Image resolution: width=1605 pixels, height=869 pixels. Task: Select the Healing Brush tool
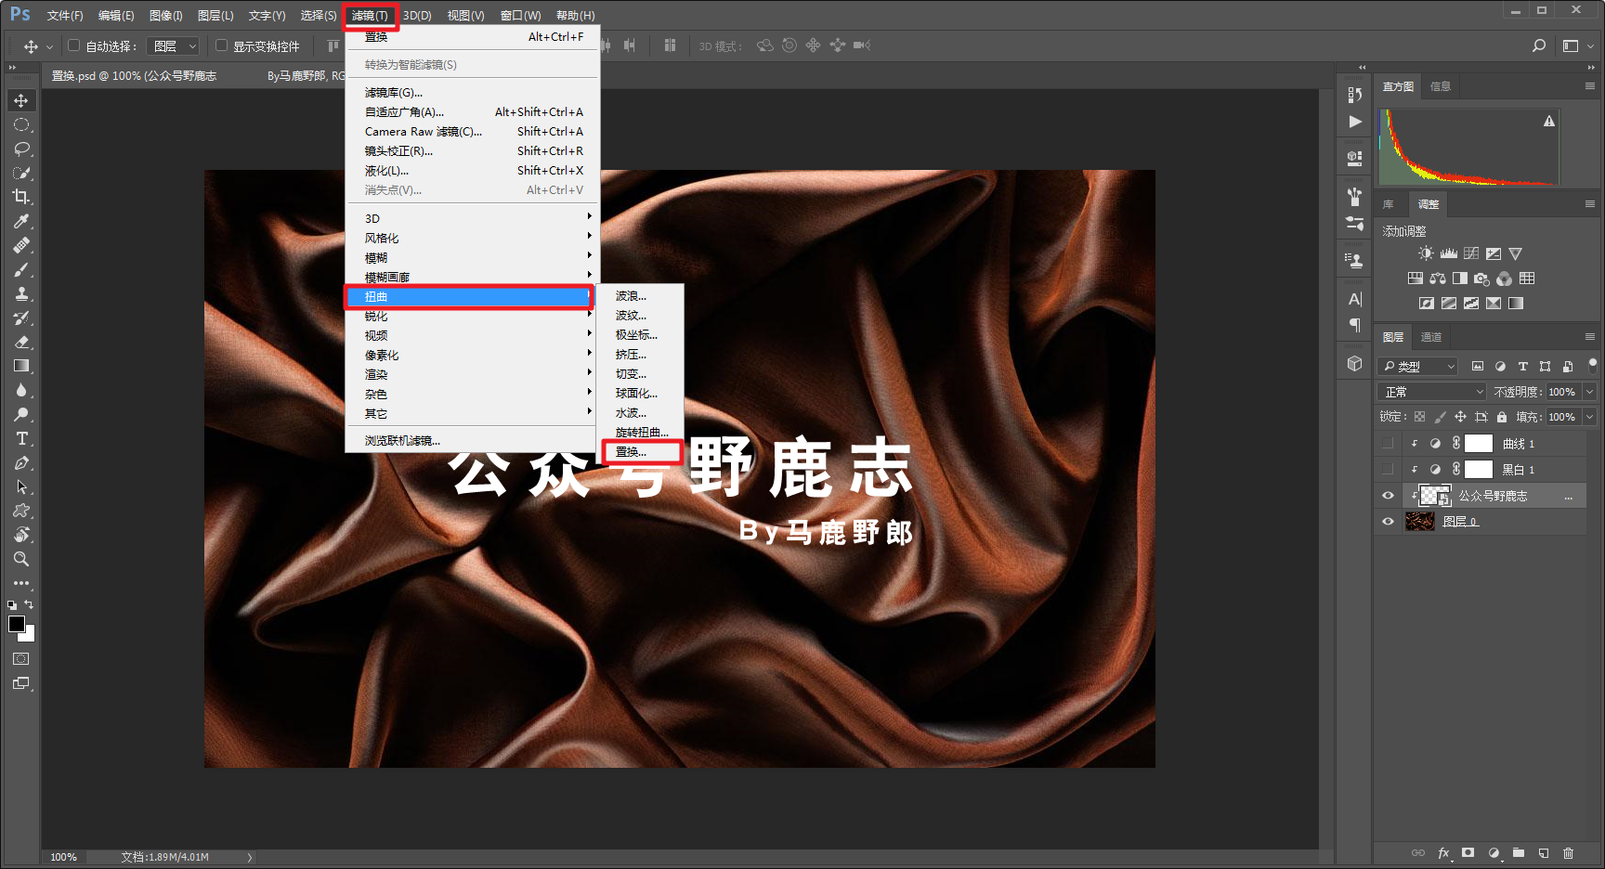pyautogui.click(x=21, y=245)
